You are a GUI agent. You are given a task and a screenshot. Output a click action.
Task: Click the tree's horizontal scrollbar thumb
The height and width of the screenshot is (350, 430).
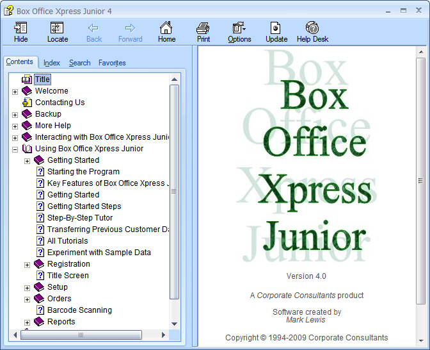(81, 335)
